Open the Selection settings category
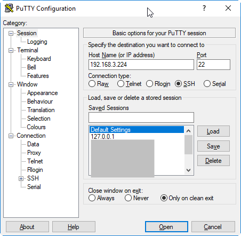This screenshot has width=241, height=236. click(x=39, y=119)
